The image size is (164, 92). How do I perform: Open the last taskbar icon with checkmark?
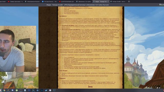pos(54,90)
